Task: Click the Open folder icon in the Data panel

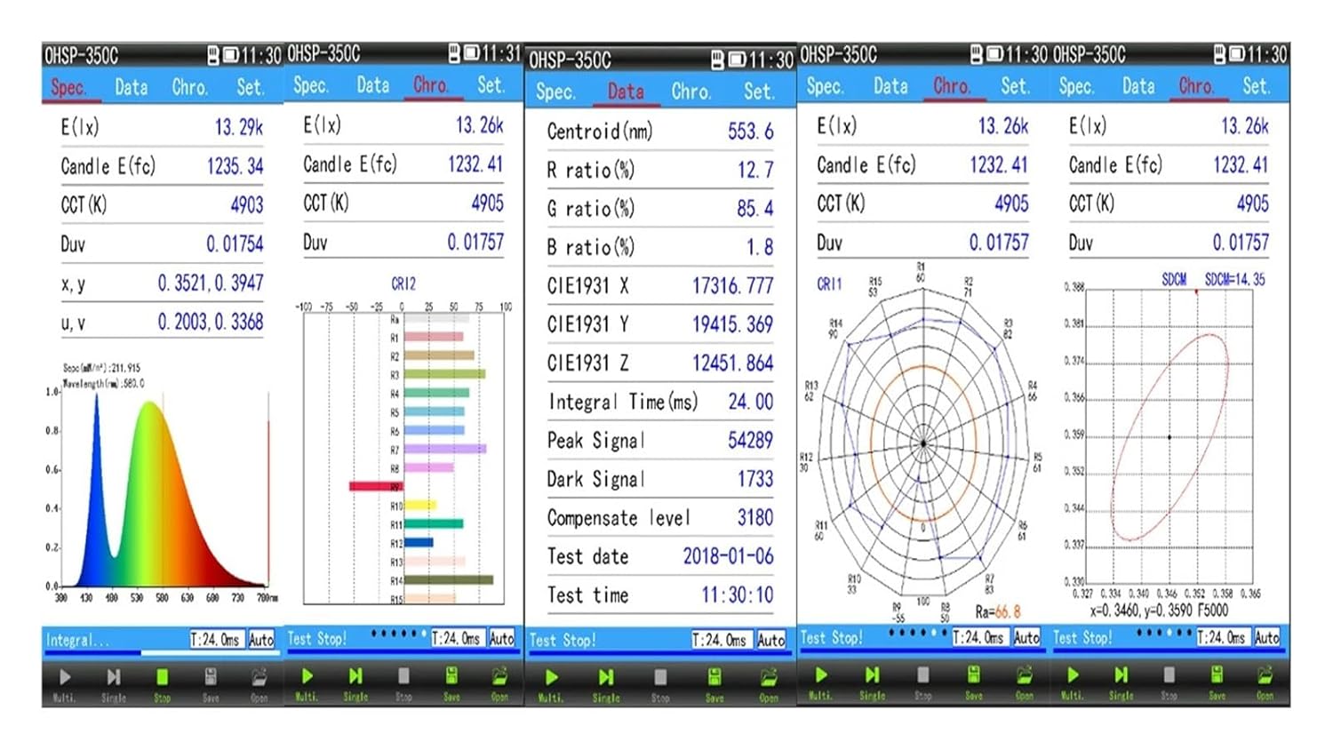Action: coord(768,679)
